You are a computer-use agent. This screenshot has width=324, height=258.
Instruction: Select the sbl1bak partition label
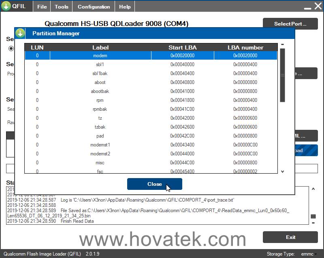click(x=100, y=73)
